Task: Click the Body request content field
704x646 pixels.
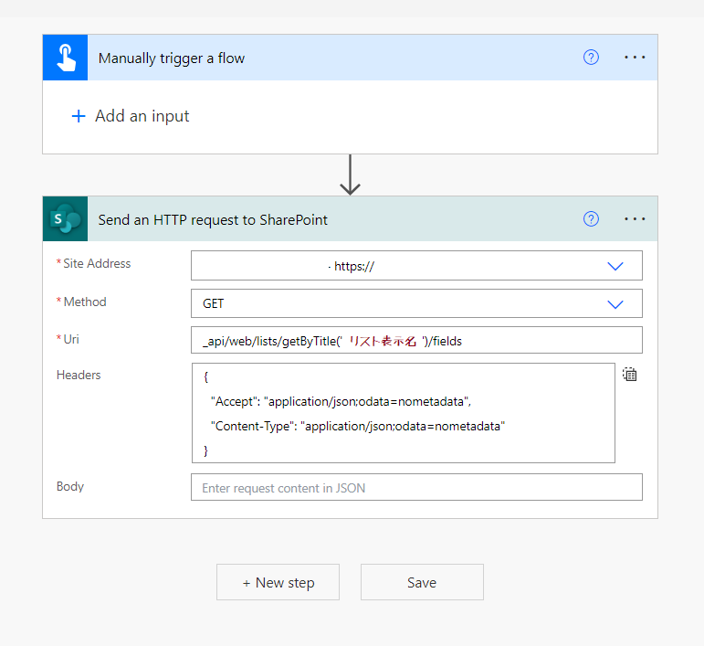Action: (416, 487)
